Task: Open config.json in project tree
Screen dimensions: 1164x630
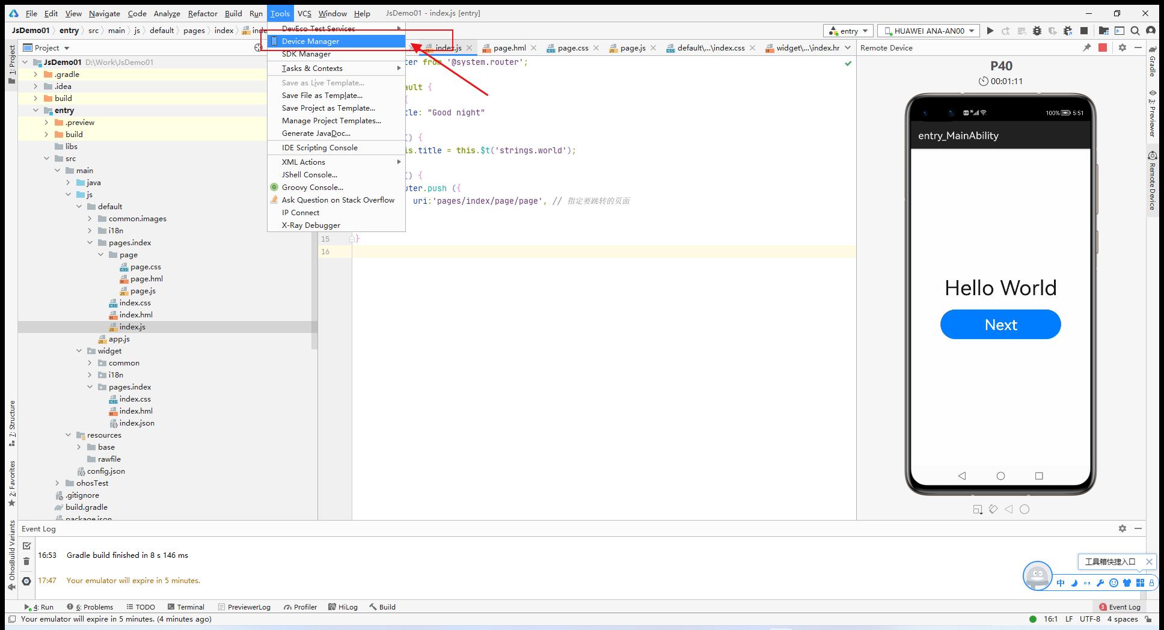Action: pyautogui.click(x=106, y=471)
